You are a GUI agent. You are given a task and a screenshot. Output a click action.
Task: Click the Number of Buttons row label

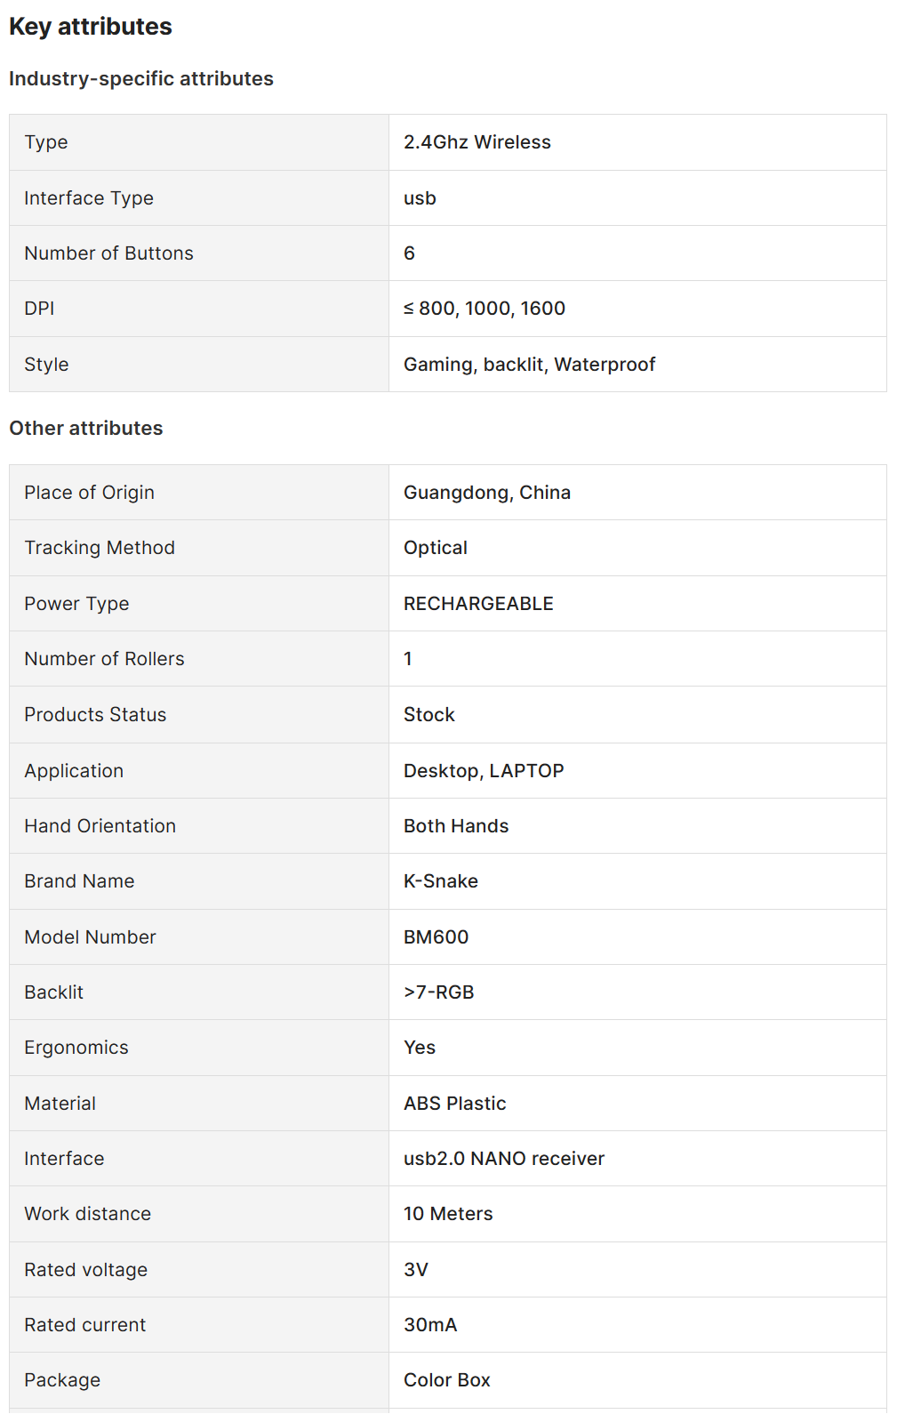click(108, 253)
